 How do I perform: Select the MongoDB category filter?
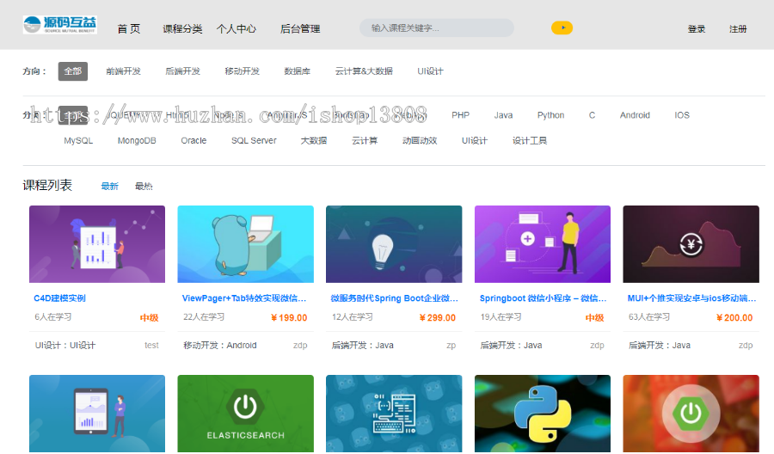pos(137,141)
